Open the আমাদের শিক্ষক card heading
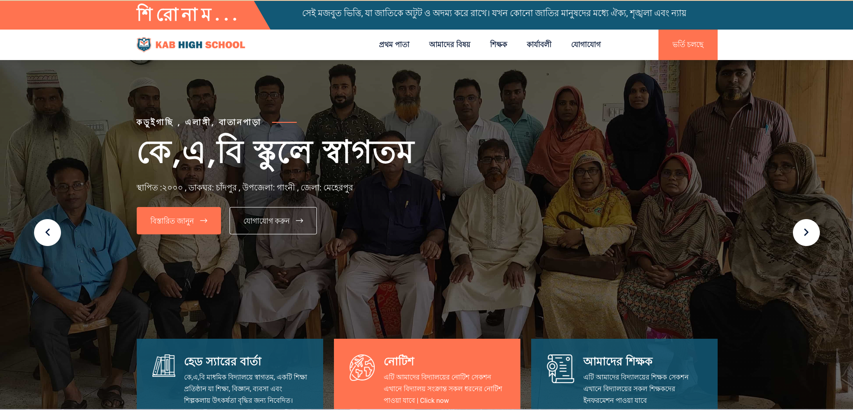Viewport: 853px width, 410px height. tap(618, 361)
